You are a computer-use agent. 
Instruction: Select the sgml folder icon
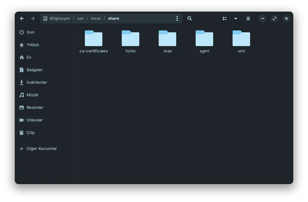[x=204, y=38]
